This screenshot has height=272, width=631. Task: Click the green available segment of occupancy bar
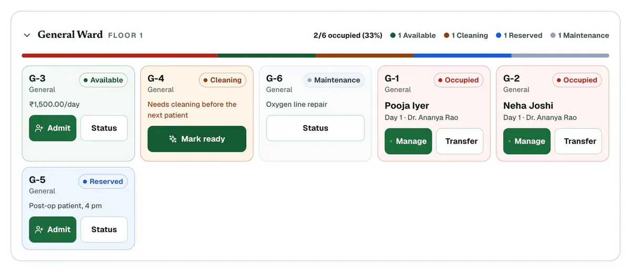pyautogui.click(x=267, y=56)
